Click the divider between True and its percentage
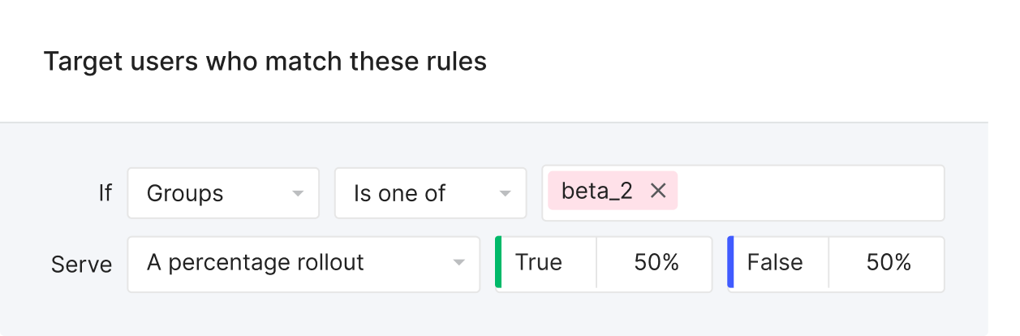 coord(596,263)
